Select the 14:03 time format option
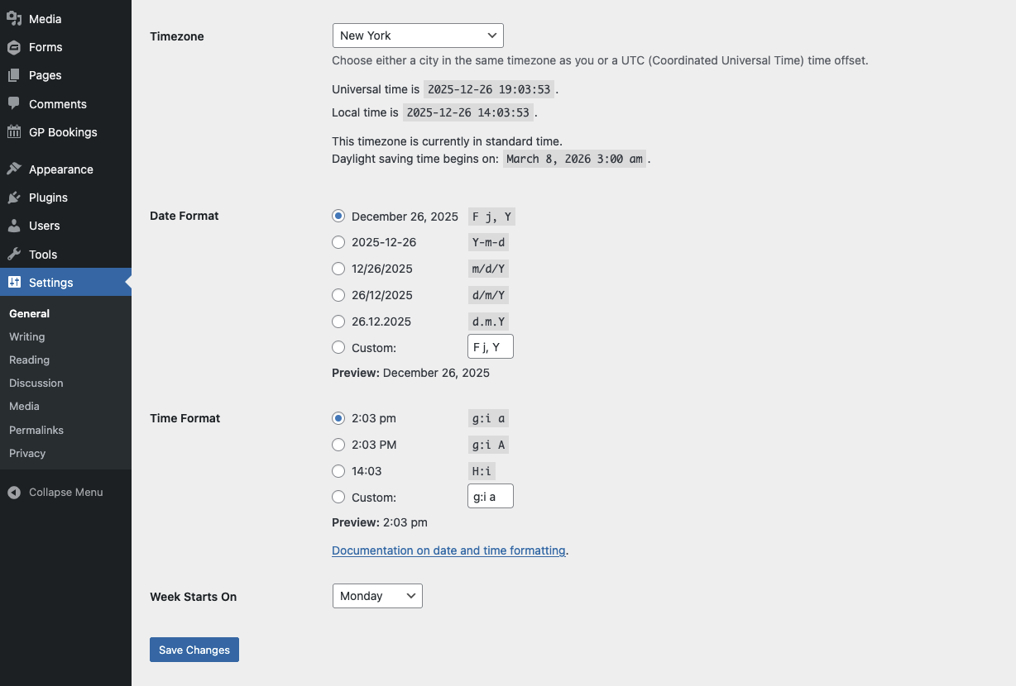The height and width of the screenshot is (686, 1016). [x=338, y=471]
